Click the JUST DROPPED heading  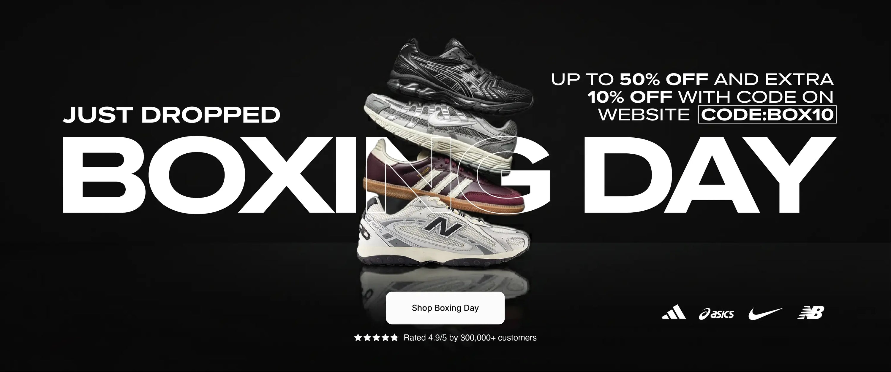click(x=172, y=115)
